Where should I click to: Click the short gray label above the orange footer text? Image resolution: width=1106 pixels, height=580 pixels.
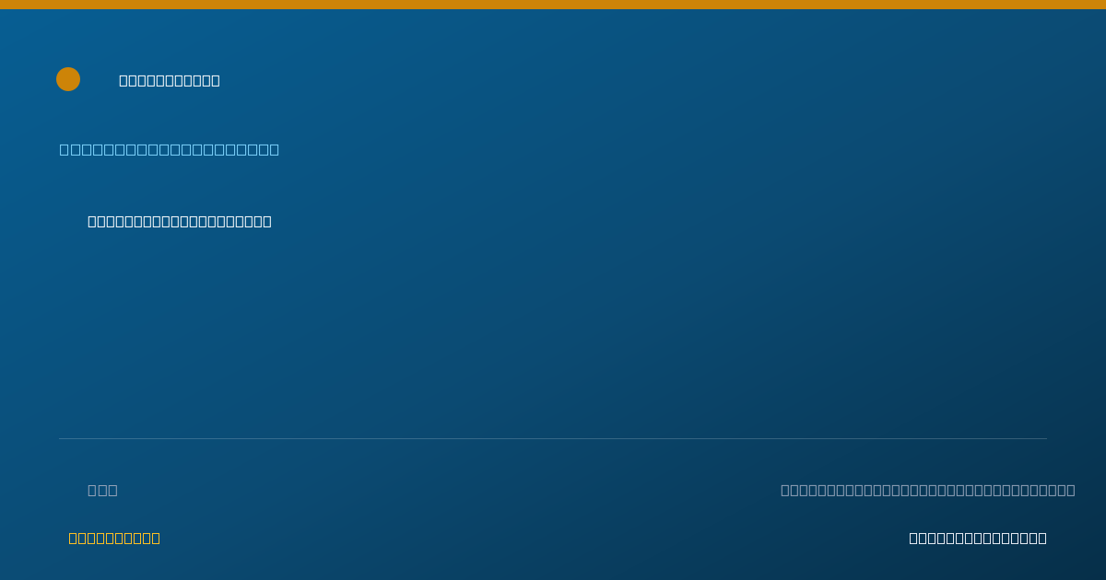point(102,490)
